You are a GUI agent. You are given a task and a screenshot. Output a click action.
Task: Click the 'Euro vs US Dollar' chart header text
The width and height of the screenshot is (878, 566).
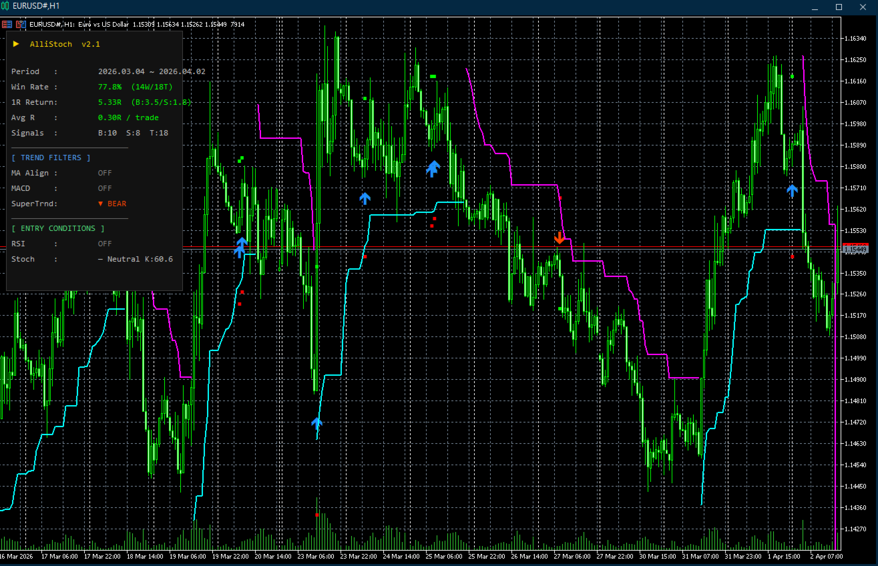103,24
